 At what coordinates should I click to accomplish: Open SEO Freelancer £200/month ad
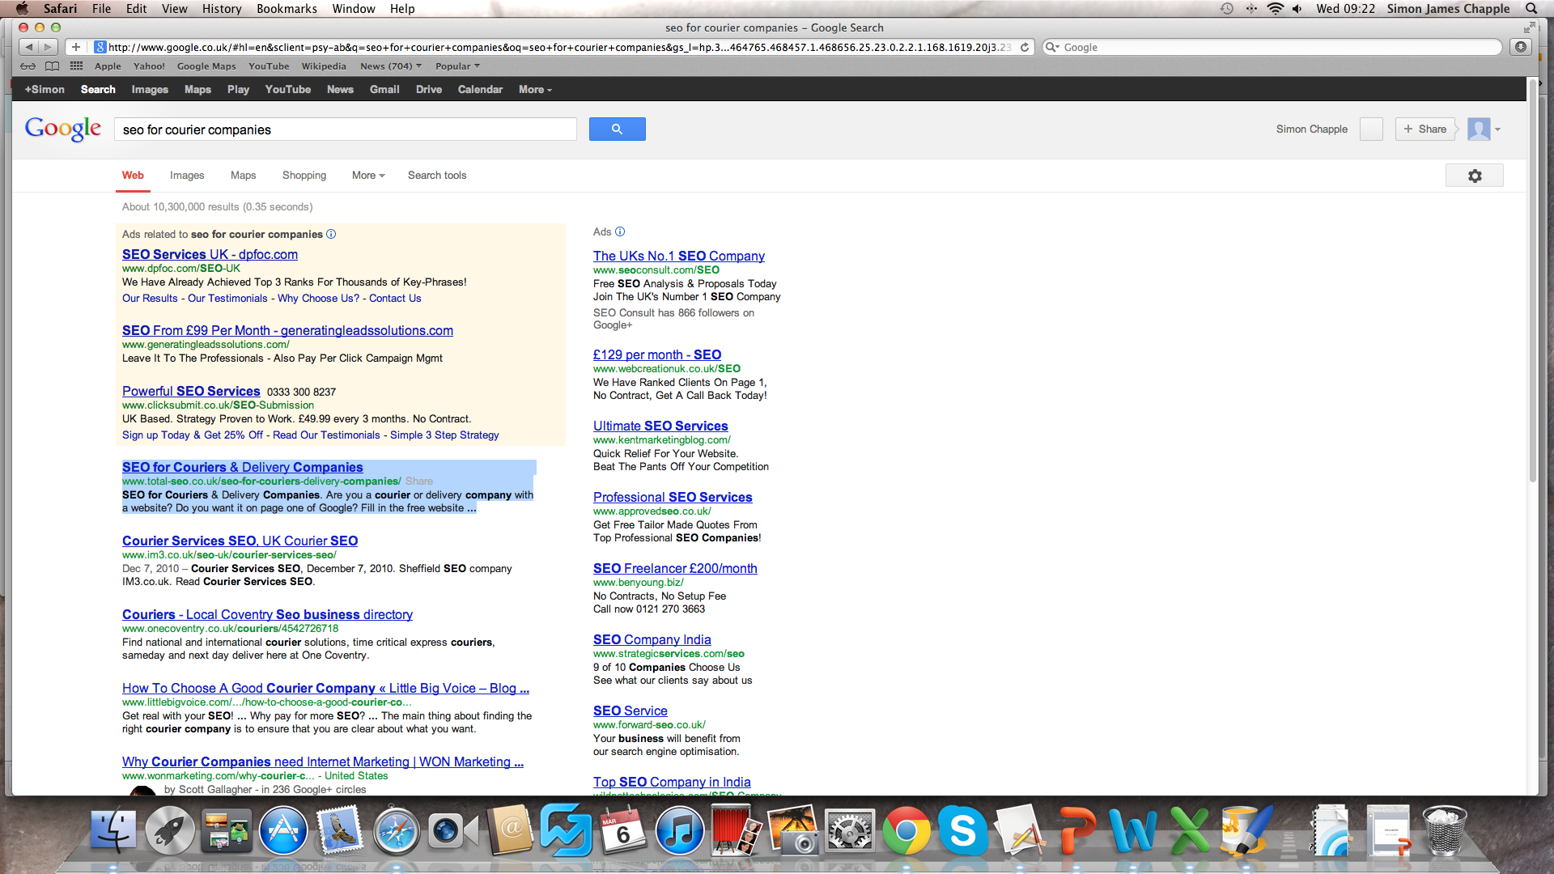[675, 569]
